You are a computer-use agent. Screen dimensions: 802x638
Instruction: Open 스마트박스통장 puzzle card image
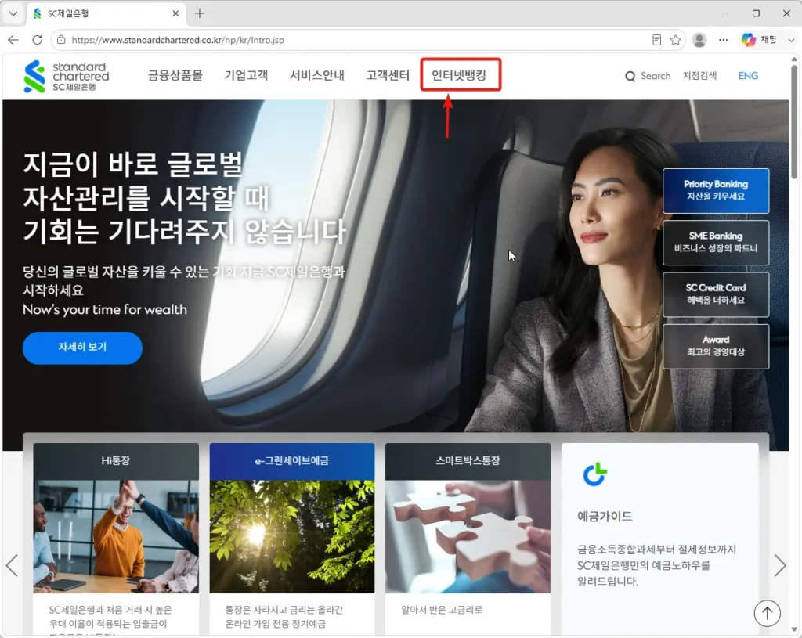point(468,536)
